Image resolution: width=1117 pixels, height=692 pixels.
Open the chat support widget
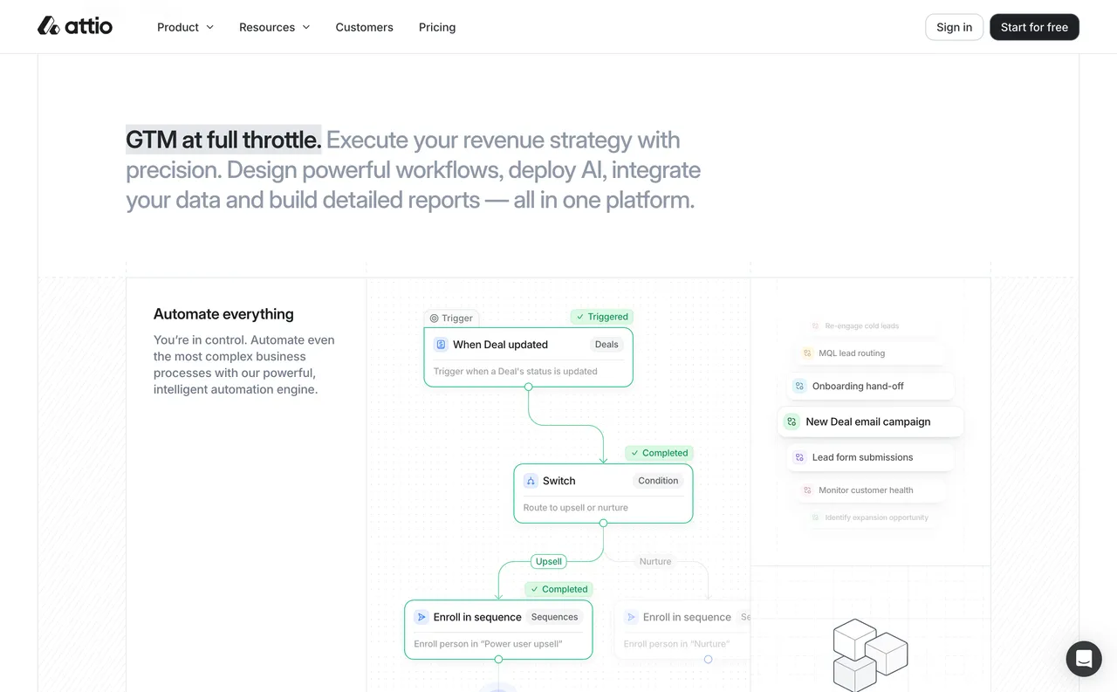pyautogui.click(x=1083, y=659)
